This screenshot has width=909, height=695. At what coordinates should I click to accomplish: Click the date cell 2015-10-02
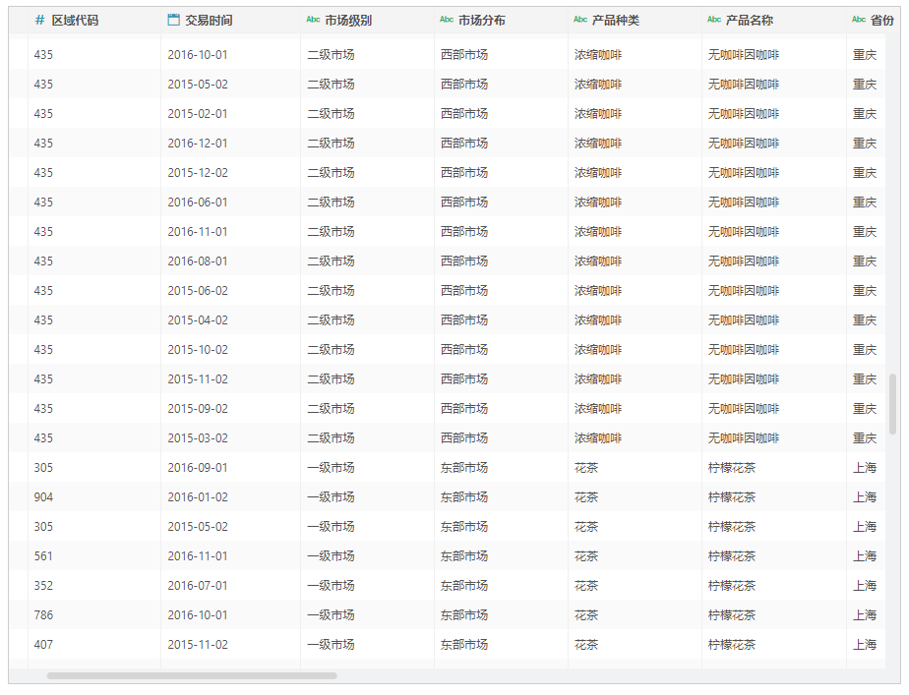[x=198, y=350]
